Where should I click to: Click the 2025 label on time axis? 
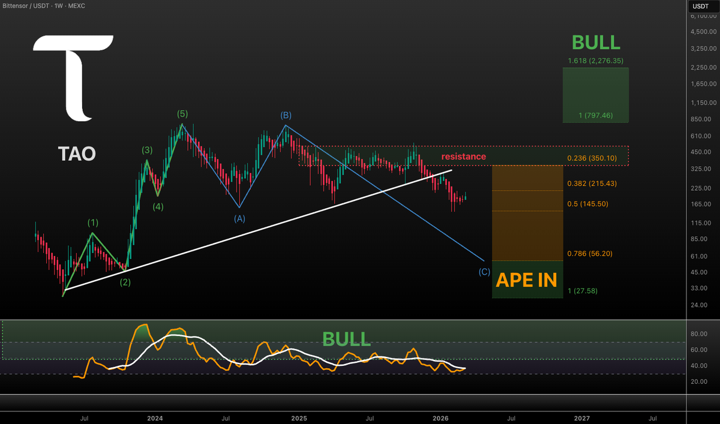[298, 417]
